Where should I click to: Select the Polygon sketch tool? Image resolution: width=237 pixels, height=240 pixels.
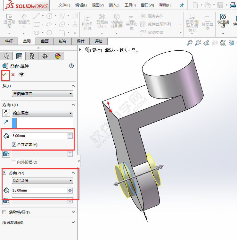(x=49, y=32)
